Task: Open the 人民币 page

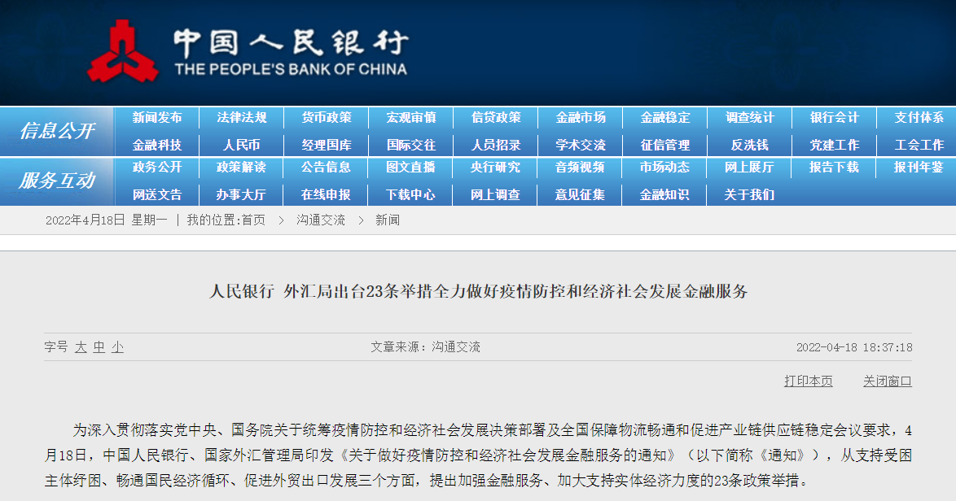Action: 241,145
